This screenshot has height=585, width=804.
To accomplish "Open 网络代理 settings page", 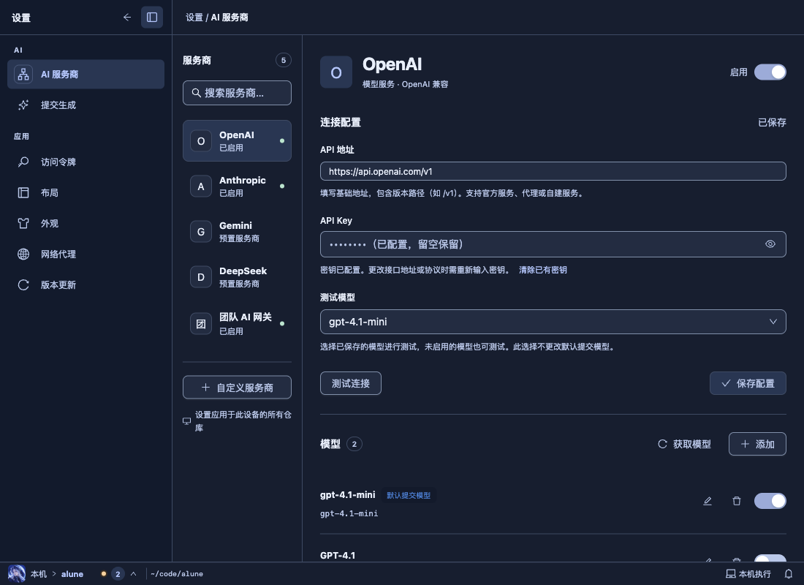I will click(x=86, y=254).
